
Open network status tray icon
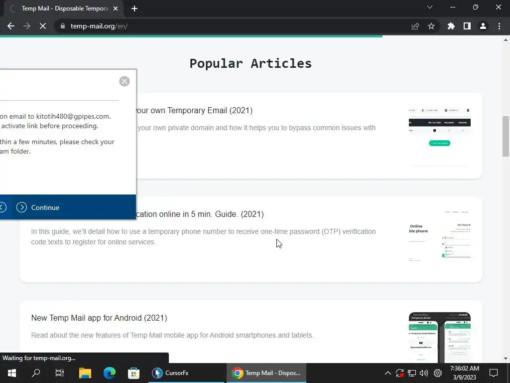coord(412,373)
